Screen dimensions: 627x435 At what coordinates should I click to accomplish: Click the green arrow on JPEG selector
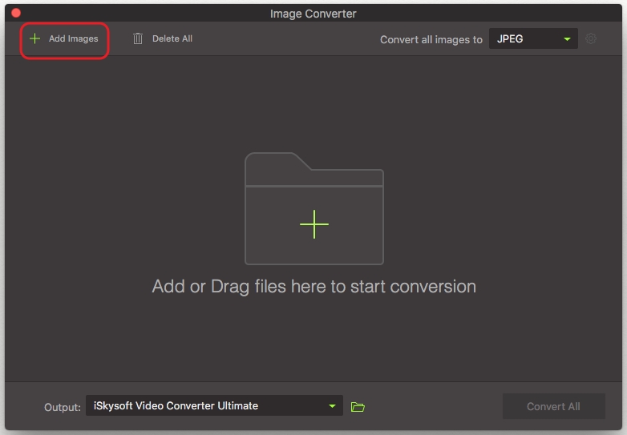(x=567, y=39)
